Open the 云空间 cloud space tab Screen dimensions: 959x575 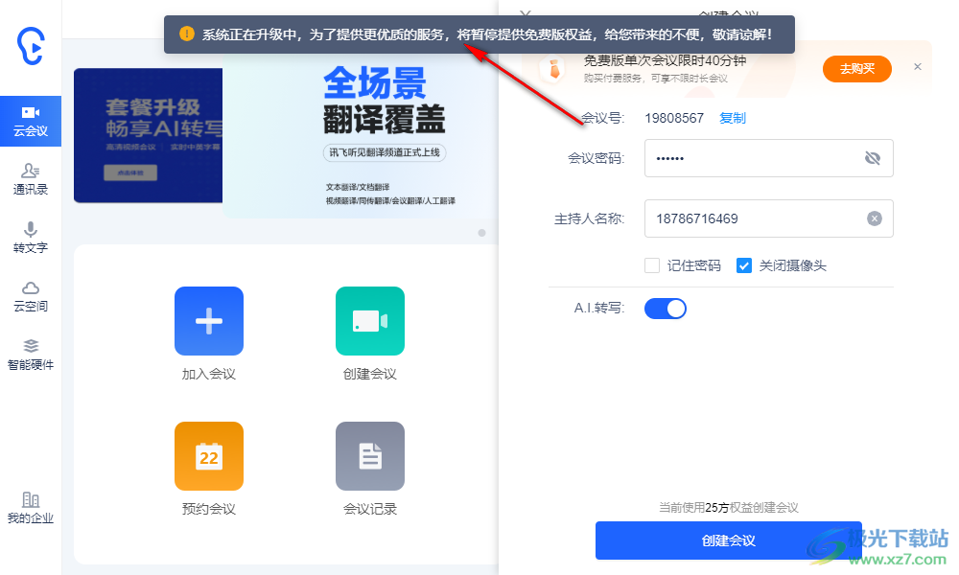tap(31, 296)
